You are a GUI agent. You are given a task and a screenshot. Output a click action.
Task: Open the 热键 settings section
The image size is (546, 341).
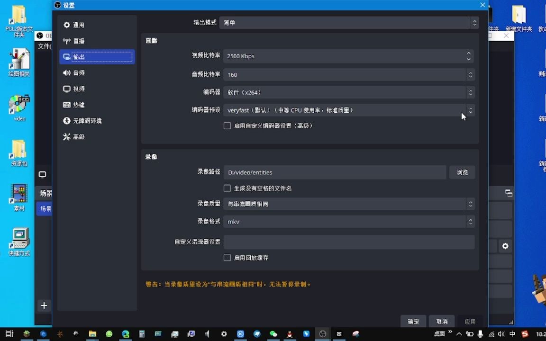click(97, 105)
